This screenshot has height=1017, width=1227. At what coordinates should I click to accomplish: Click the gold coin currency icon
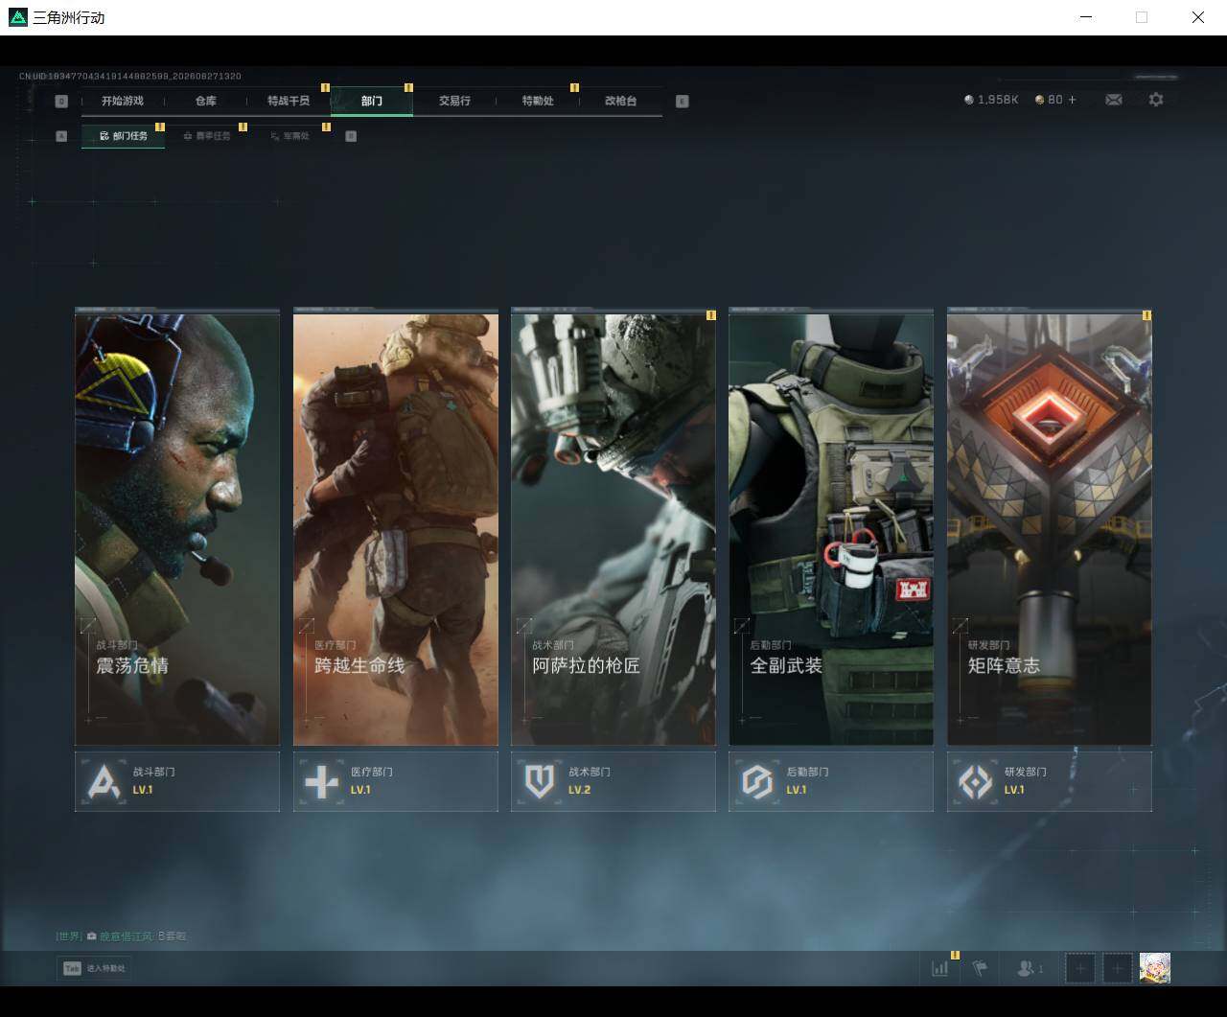(1039, 100)
